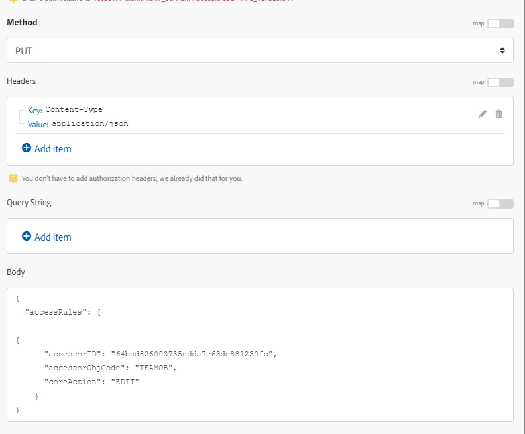
Task: Toggle the map switch for Query String
Action: (x=500, y=203)
